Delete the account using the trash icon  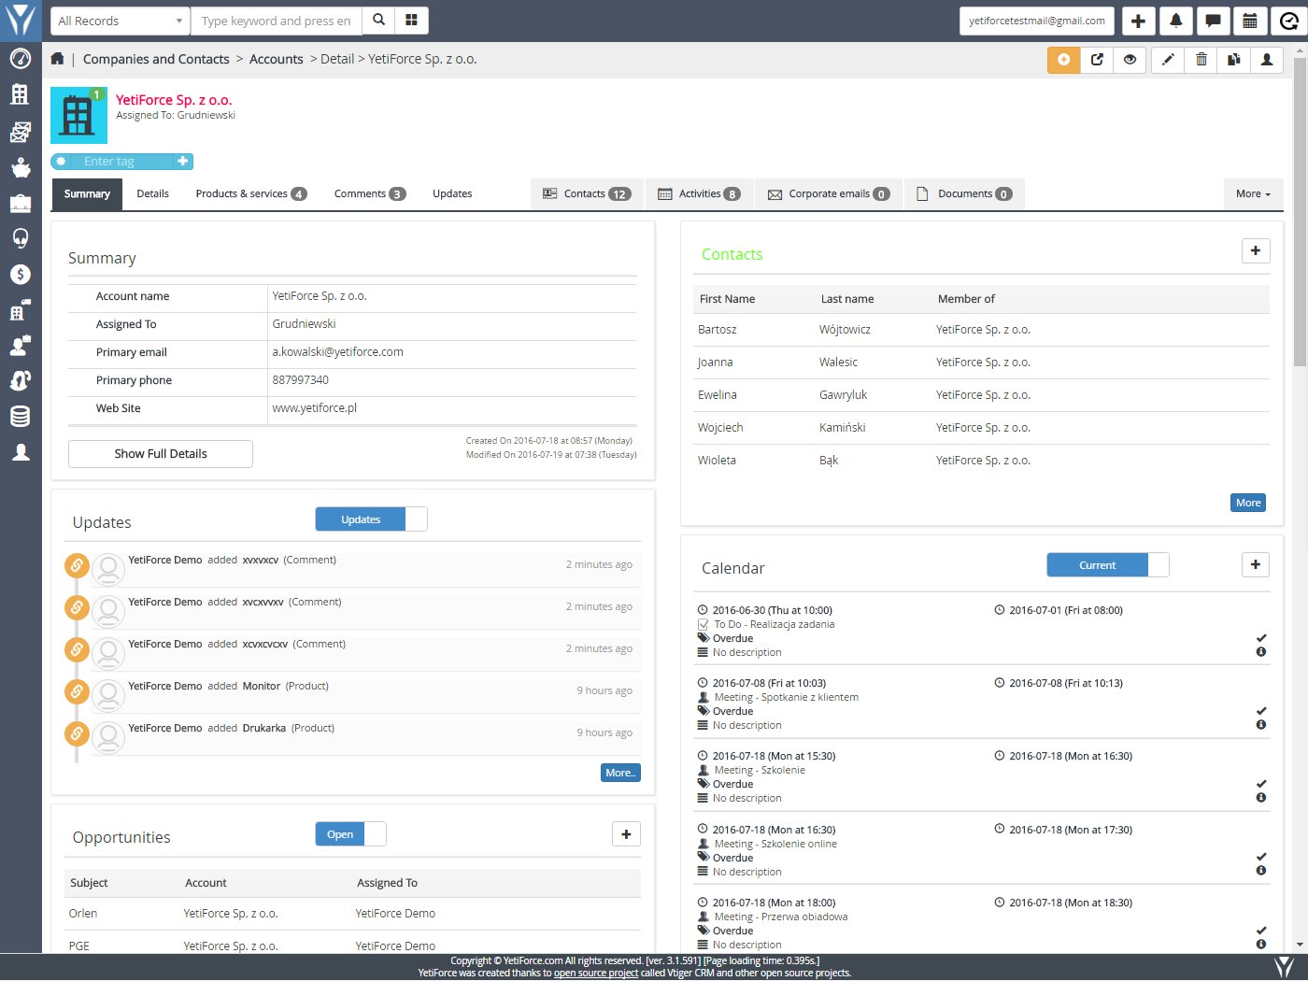click(1201, 60)
